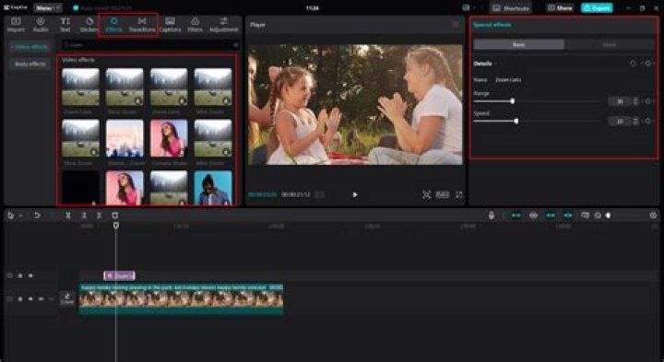Open the Captions tab
The image size is (664, 362).
170,25
